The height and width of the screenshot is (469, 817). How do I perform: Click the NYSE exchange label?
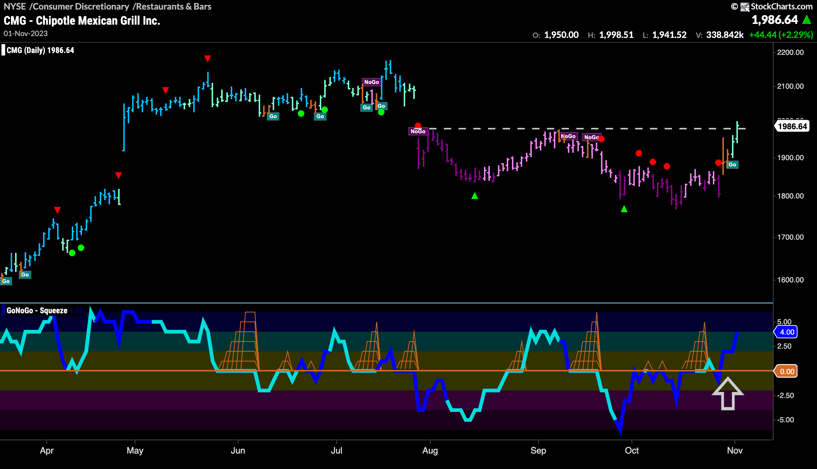(x=15, y=7)
